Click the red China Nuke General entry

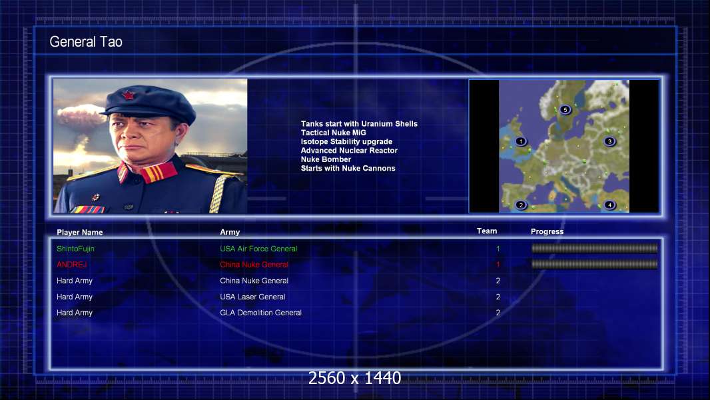[254, 265]
